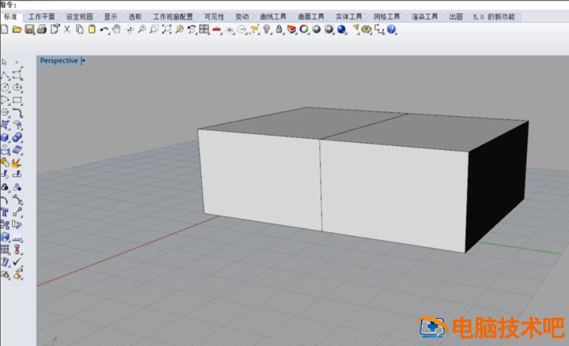Switch to the 5.0 的新功能 tab
569x346 pixels.
coord(493,17)
